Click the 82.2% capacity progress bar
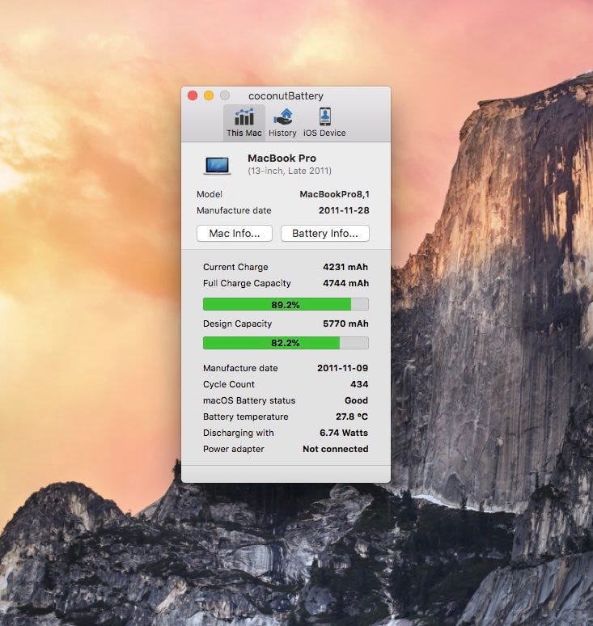The width and height of the screenshot is (593, 626). (x=286, y=343)
